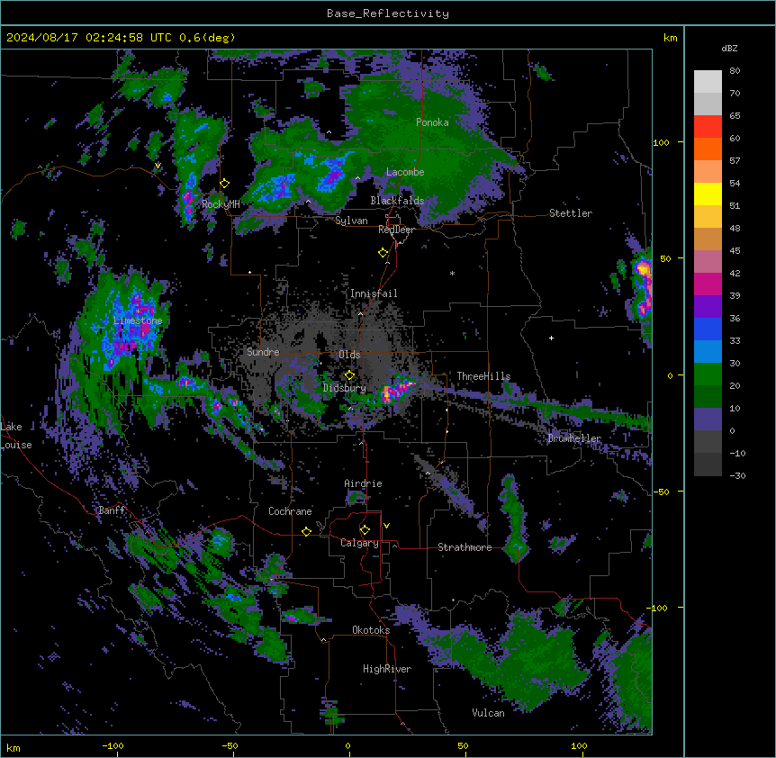Click the yellow v marker northwest of RockyMH
Screen dimensions: 776x758
(x=158, y=166)
